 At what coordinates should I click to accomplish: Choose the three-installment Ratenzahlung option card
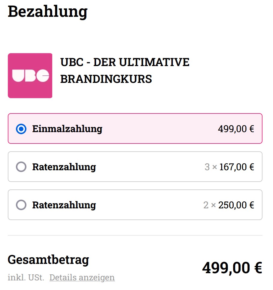[x=135, y=167]
